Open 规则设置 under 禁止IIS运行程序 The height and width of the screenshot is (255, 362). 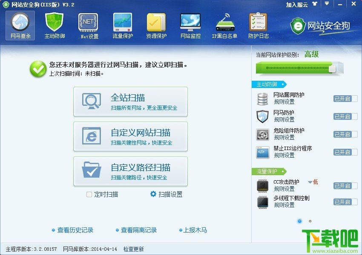point(284,155)
